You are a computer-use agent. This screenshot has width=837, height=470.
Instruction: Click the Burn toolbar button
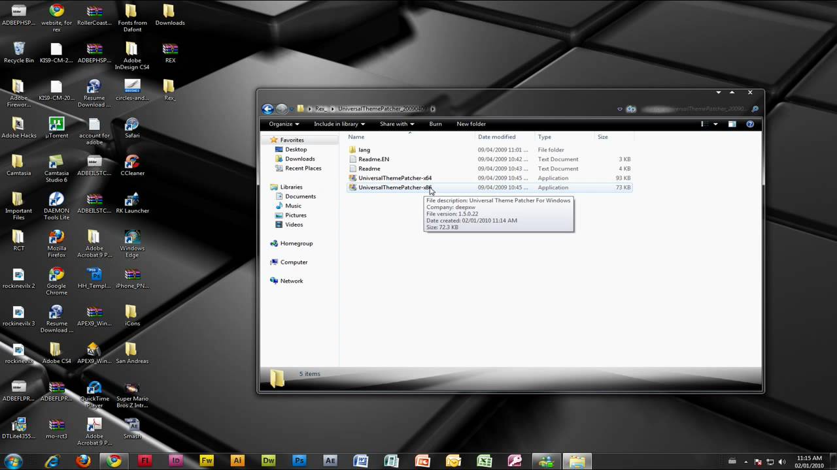[x=436, y=124]
